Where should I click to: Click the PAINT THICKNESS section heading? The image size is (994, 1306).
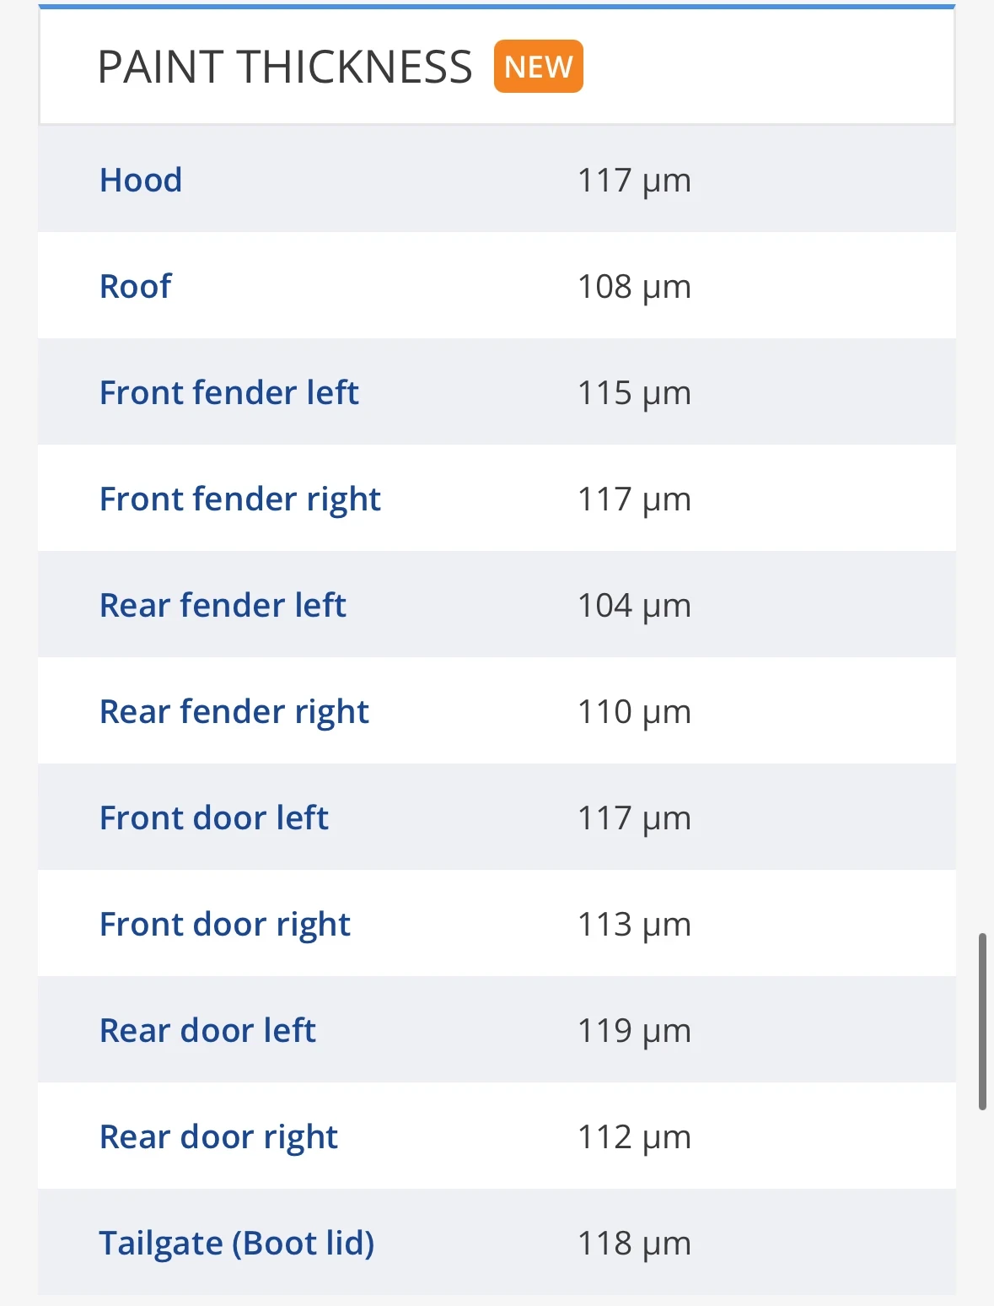(x=285, y=67)
